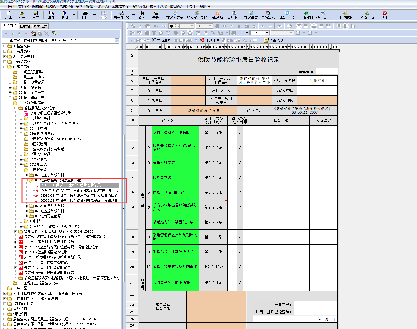Click the 附件 attachment icon
Image resolution: width=417 pixels, height=329 pixels.
51,15
